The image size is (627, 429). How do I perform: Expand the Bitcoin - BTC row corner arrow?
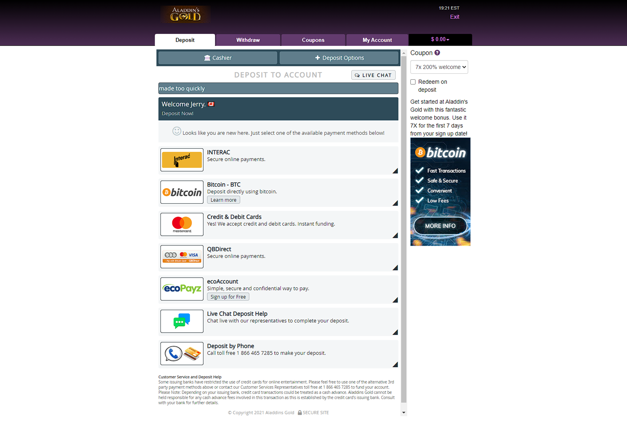click(x=395, y=203)
